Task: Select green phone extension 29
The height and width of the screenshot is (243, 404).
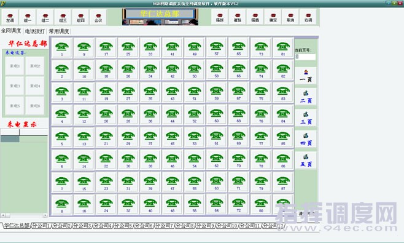Action: point(128,137)
